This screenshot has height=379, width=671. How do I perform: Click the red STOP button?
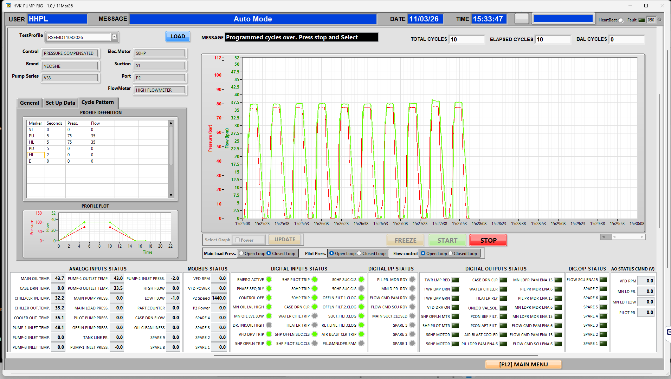[x=488, y=241]
